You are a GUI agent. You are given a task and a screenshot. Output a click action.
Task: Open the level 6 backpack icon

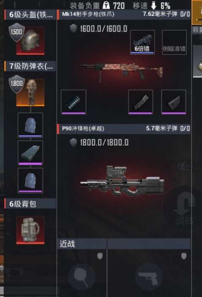30,230
